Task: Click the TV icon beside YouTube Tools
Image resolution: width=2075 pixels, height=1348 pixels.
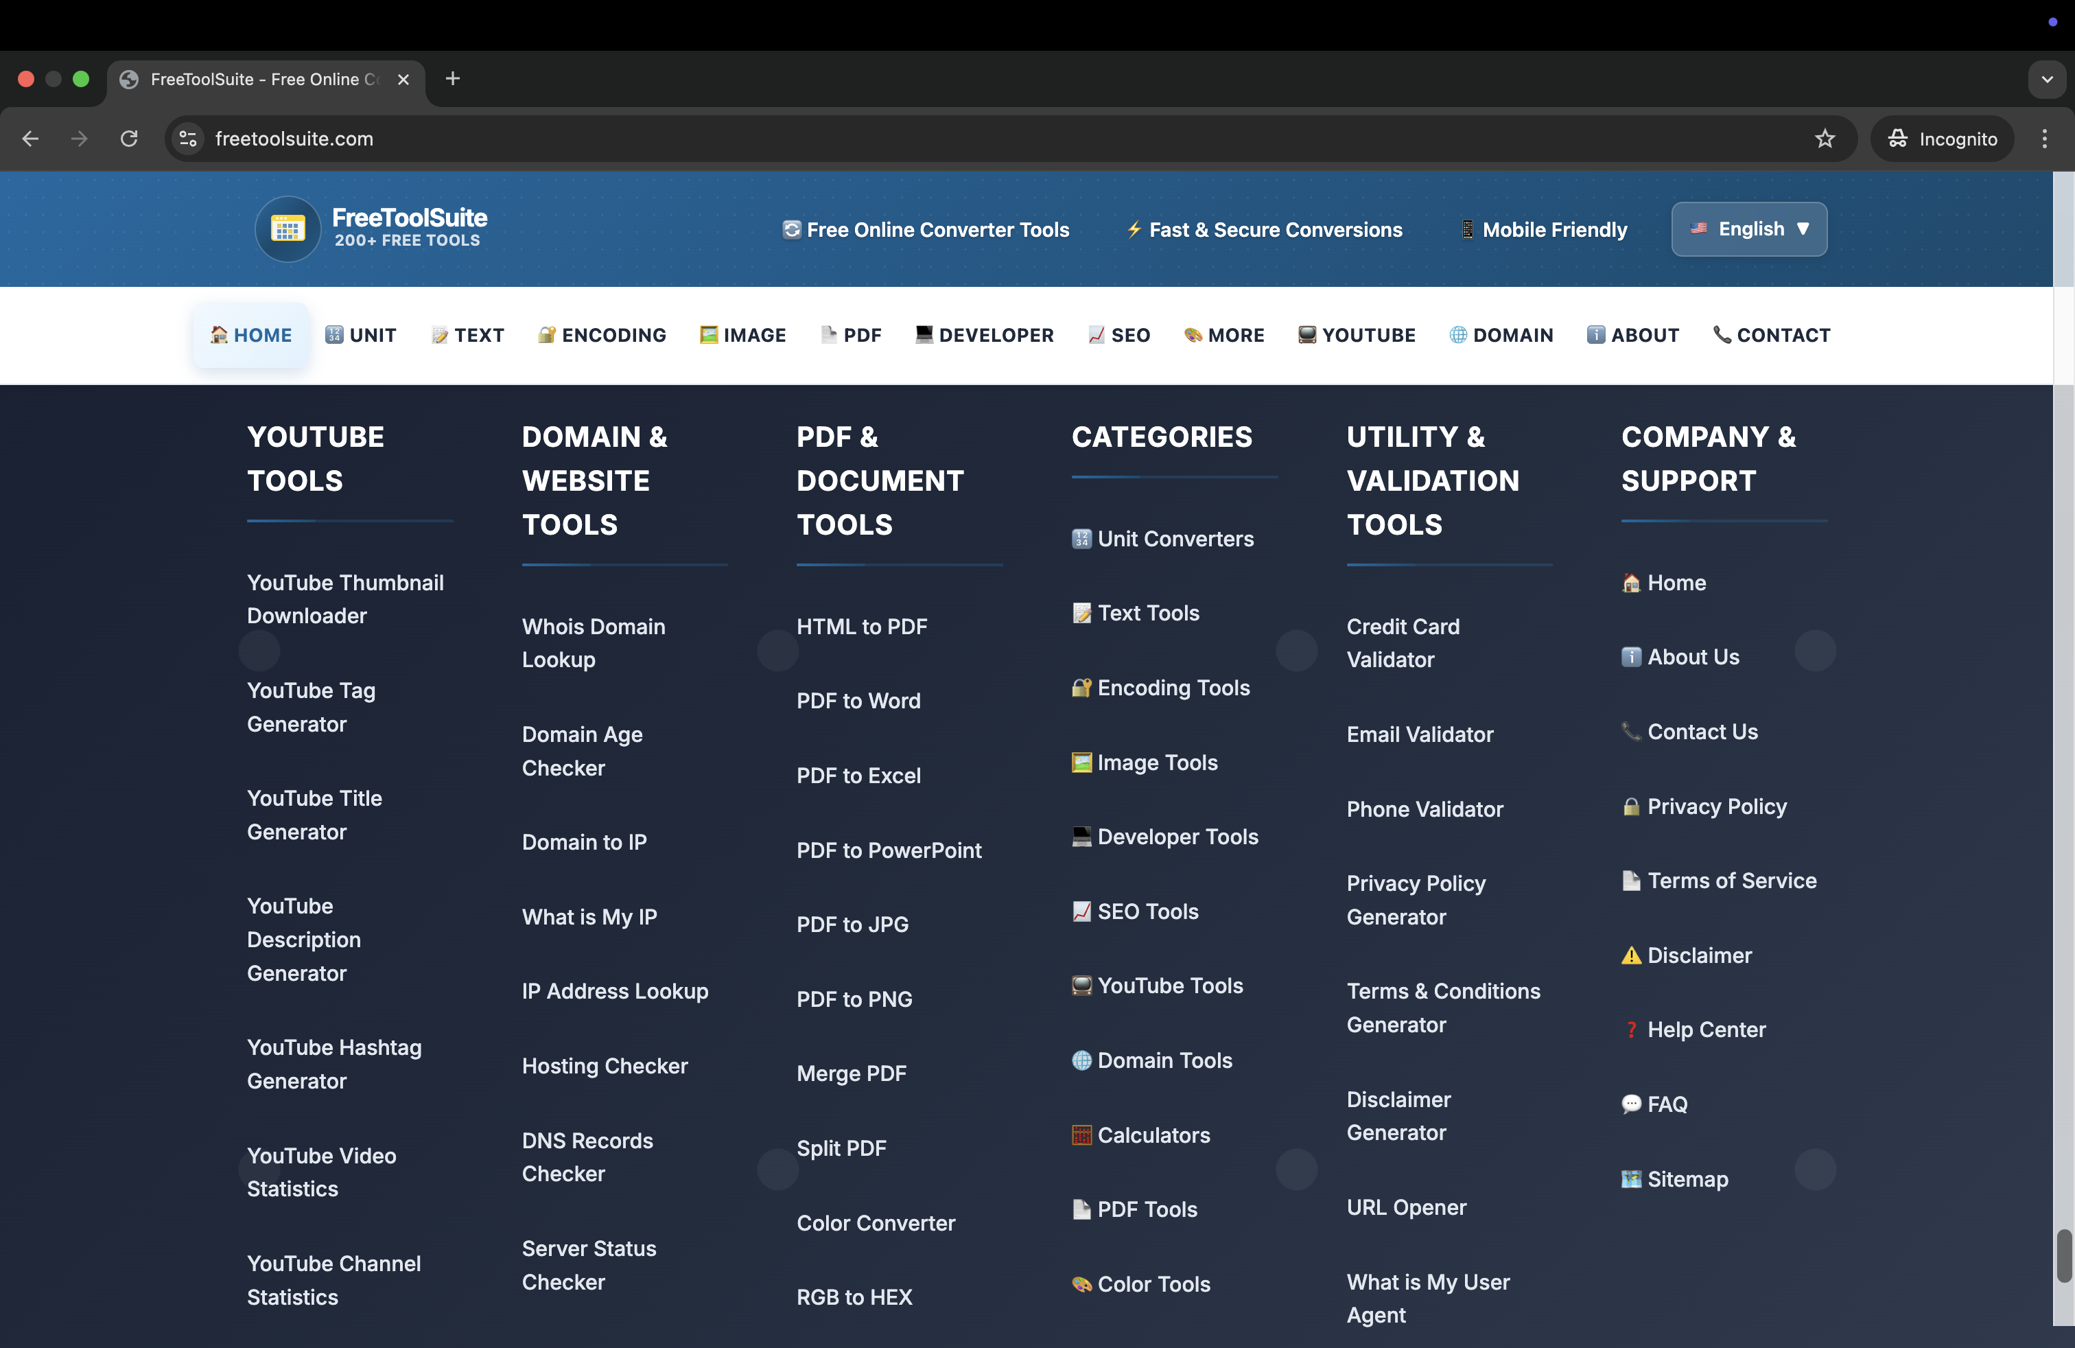Action: (x=1081, y=986)
